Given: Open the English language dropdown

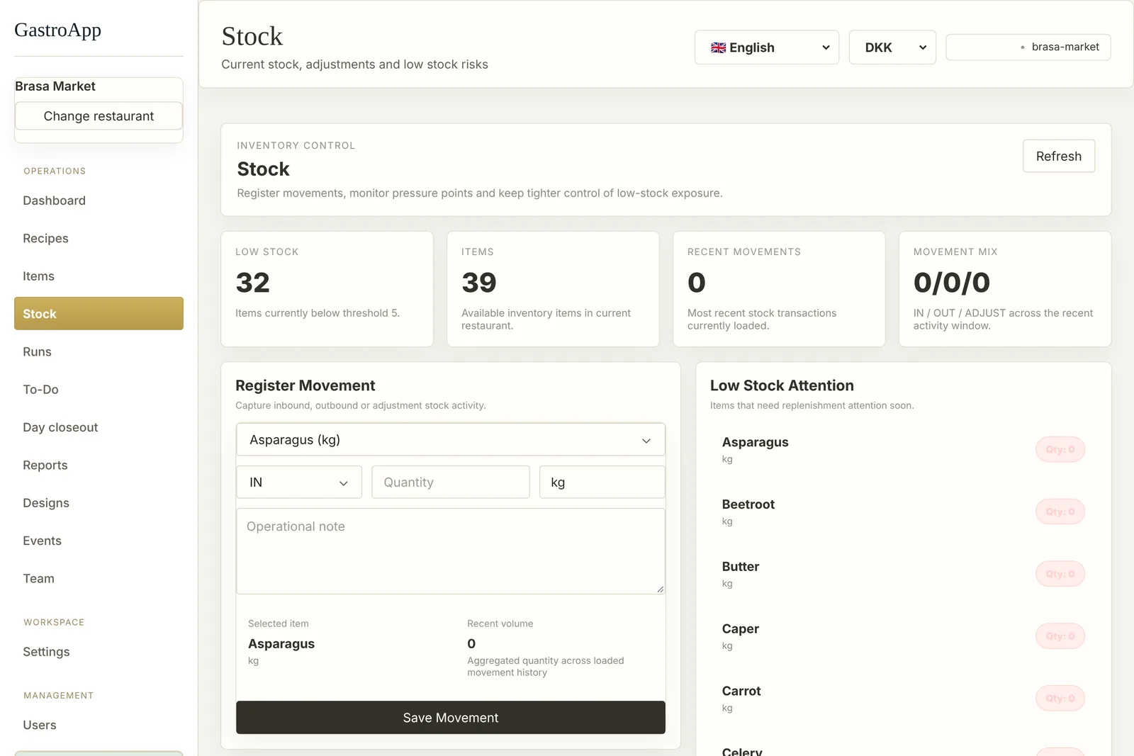Looking at the screenshot, I should pyautogui.click(x=767, y=47).
